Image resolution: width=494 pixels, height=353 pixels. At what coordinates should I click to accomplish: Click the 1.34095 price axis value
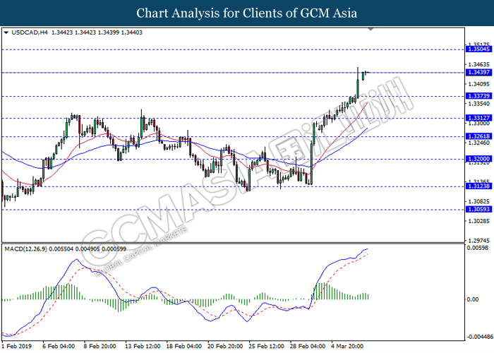479,84
